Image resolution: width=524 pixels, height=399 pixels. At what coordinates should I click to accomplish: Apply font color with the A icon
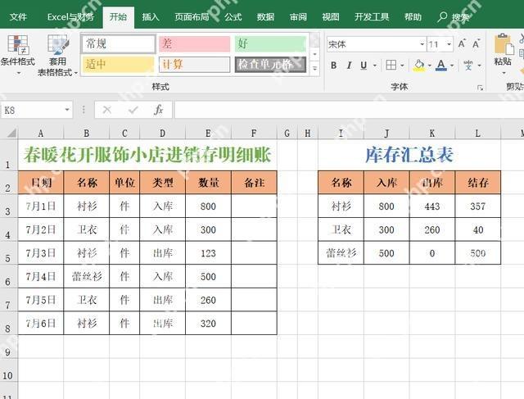[x=441, y=66]
